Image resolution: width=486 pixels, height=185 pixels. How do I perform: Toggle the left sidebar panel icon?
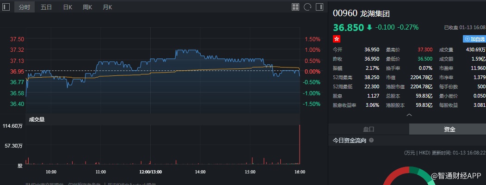[x=6, y=7]
